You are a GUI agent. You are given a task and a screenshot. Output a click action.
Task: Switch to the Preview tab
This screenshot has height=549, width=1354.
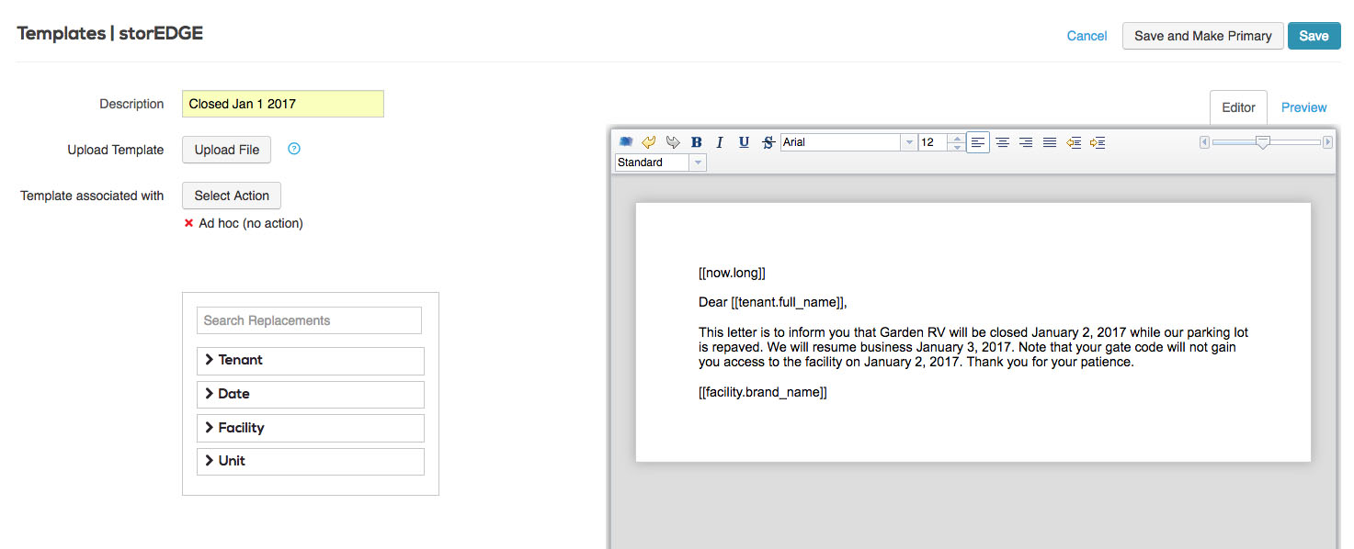coord(1303,107)
